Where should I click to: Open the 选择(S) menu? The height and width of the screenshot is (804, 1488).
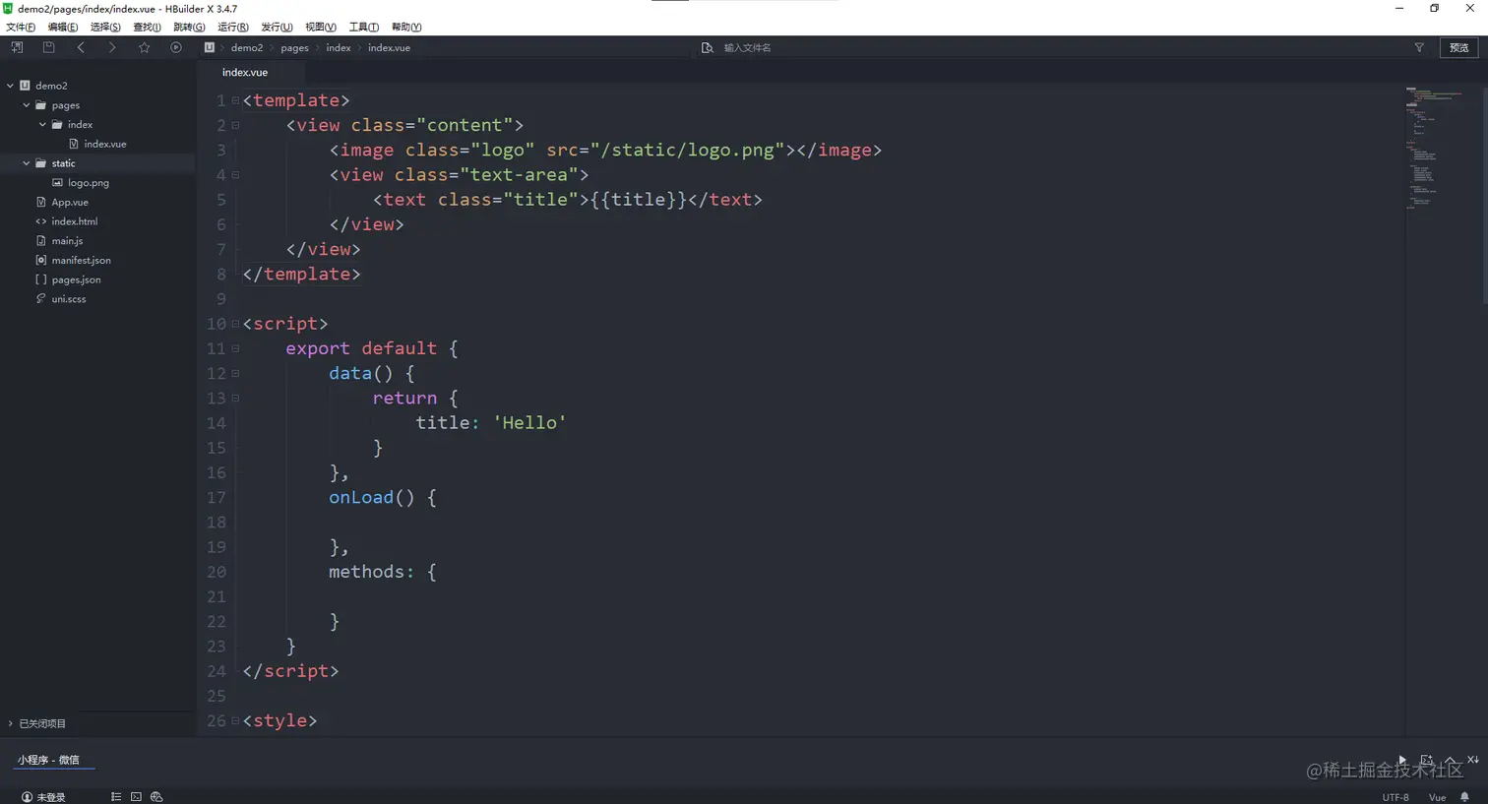105,27
